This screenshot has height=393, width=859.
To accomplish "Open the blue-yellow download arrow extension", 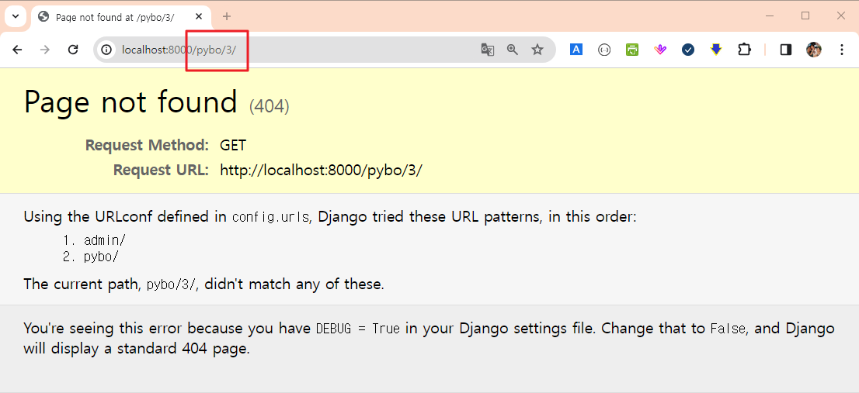I will point(716,50).
